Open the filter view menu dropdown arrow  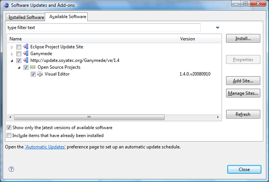pyautogui.click(x=217, y=28)
